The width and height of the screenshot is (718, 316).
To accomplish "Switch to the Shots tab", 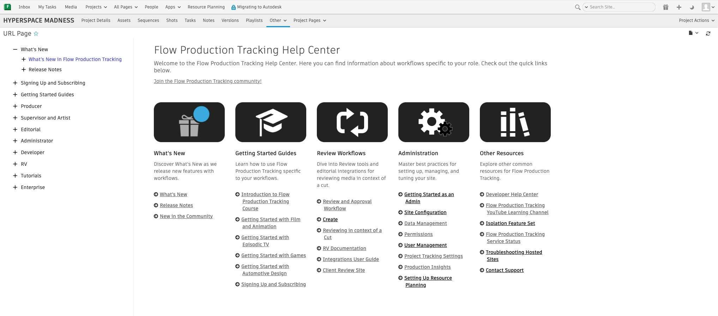I will [x=172, y=20].
